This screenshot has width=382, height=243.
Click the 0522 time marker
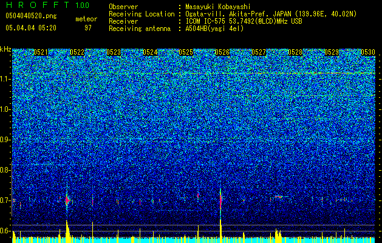pyautogui.click(x=77, y=52)
